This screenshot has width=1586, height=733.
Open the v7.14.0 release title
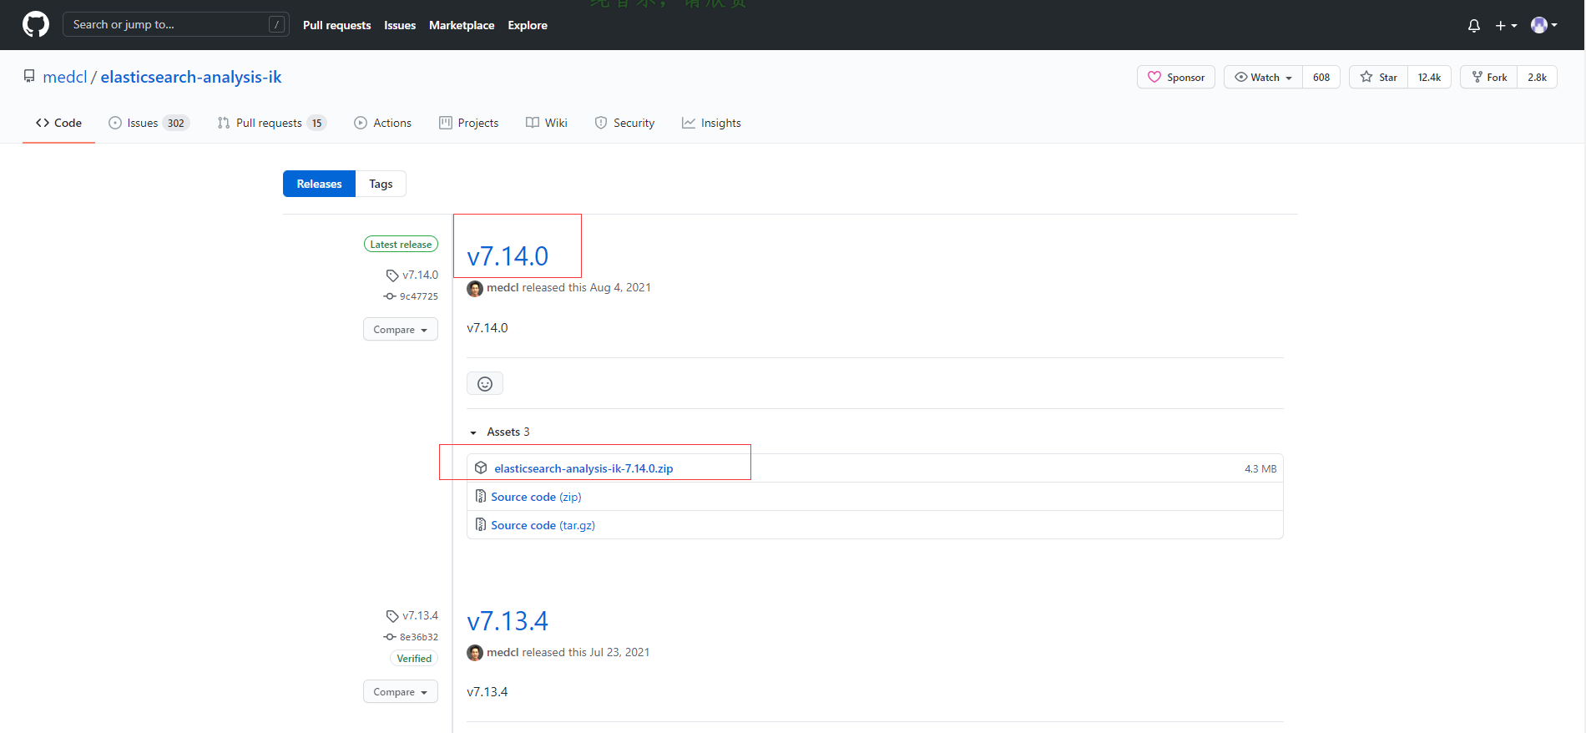[x=508, y=256]
